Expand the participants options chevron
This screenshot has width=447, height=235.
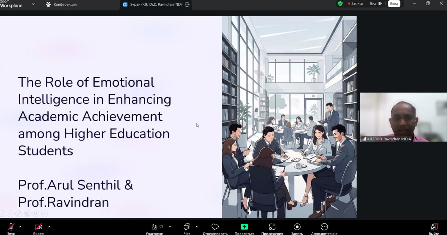(170, 227)
